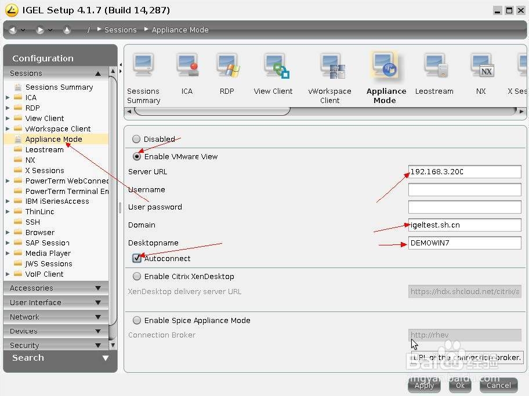Open Sessions Summary in the tree
The width and height of the screenshot is (529, 396).
coord(59,87)
